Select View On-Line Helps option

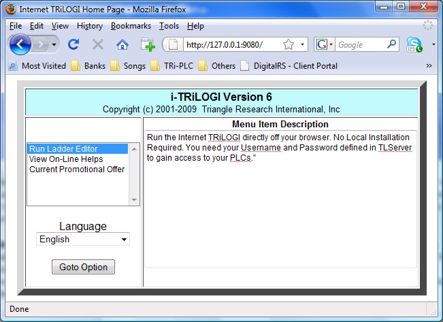(78, 159)
